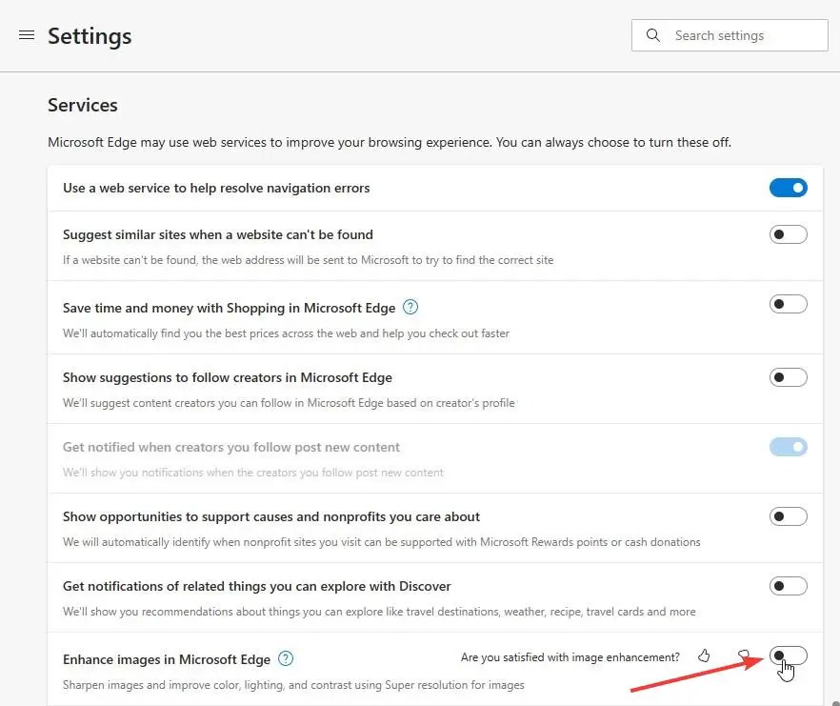Enable Discover notifications toggle
The height and width of the screenshot is (706, 840).
pos(788,586)
